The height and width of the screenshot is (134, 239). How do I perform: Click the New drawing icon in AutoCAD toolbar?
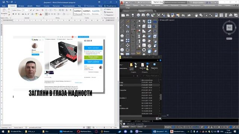123,15
